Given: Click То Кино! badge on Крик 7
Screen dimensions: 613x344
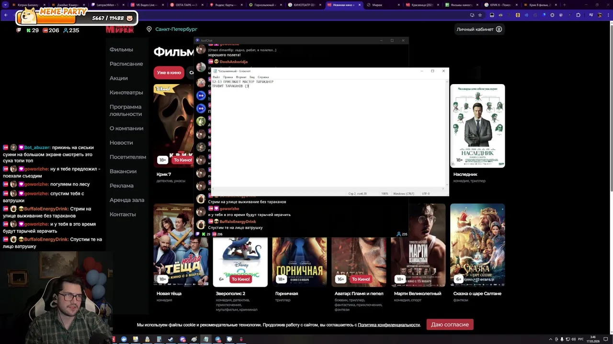Looking at the screenshot, I should coord(182,160).
